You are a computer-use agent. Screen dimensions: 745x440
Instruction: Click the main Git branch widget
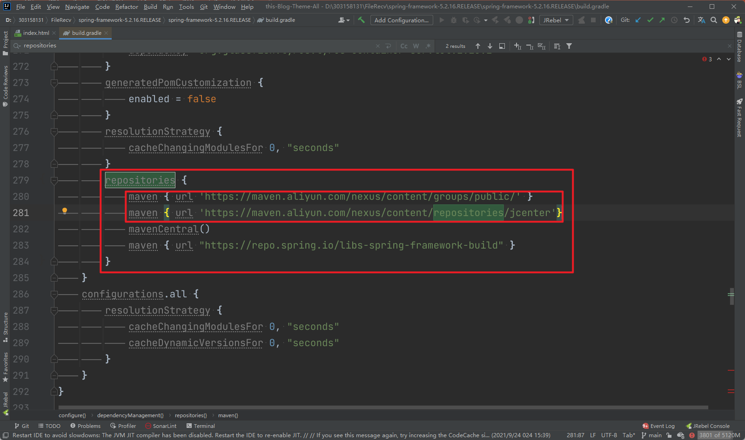click(651, 435)
